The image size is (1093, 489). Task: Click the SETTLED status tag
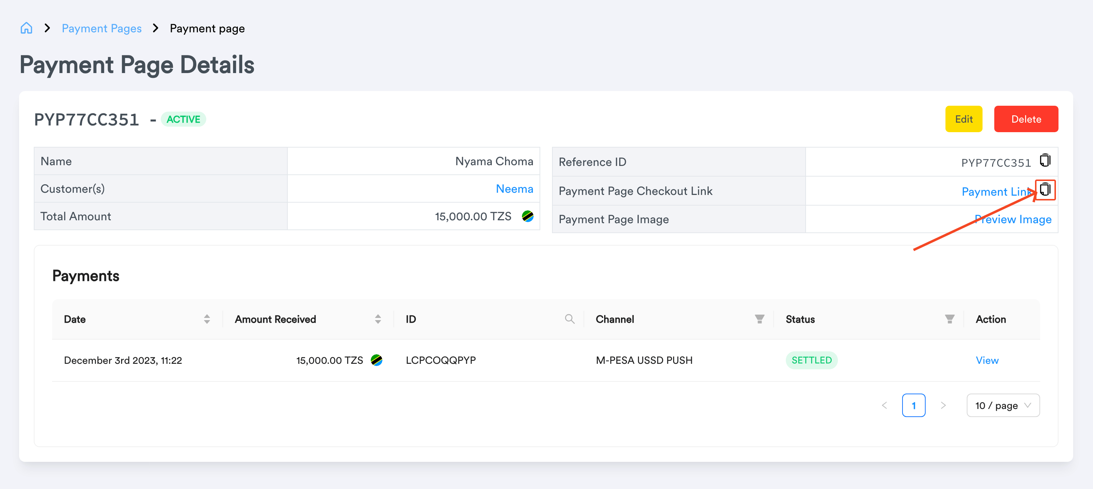click(811, 360)
